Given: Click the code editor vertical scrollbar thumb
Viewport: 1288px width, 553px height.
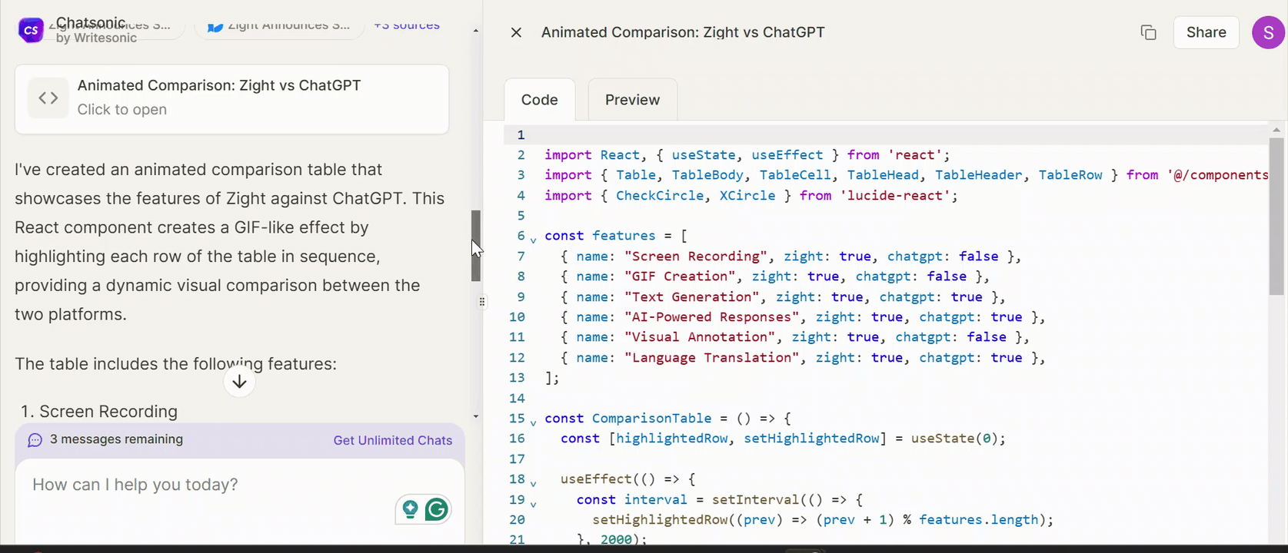Looking at the screenshot, I should click(1276, 216).
